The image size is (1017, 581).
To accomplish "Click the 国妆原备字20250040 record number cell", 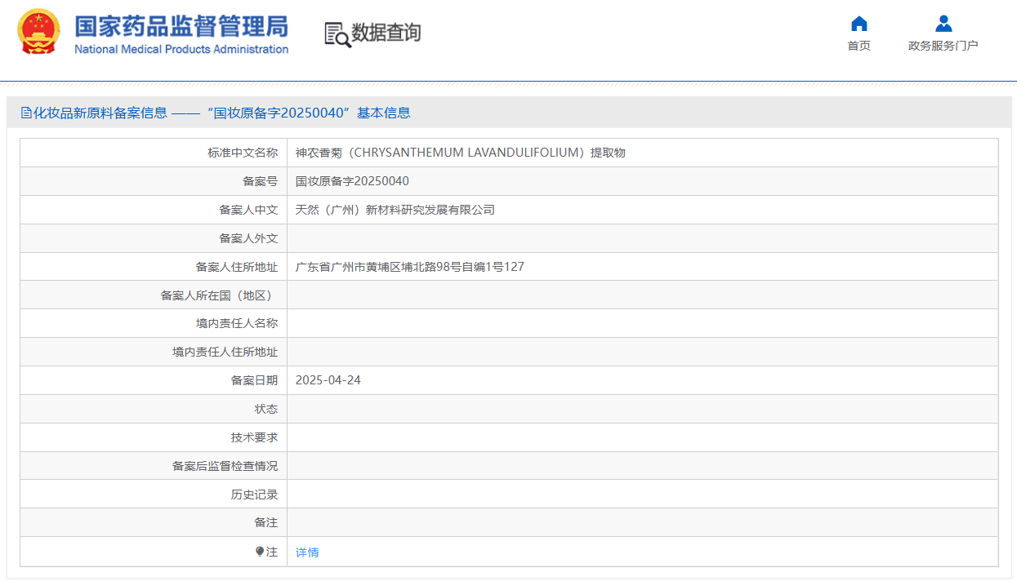I will click(352, 181).
